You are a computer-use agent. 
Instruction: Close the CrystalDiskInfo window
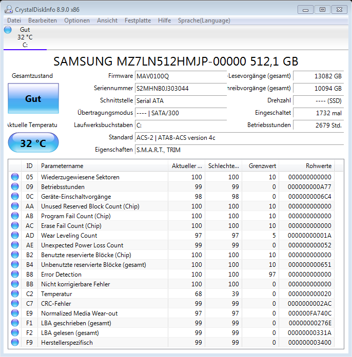point(340,10)
